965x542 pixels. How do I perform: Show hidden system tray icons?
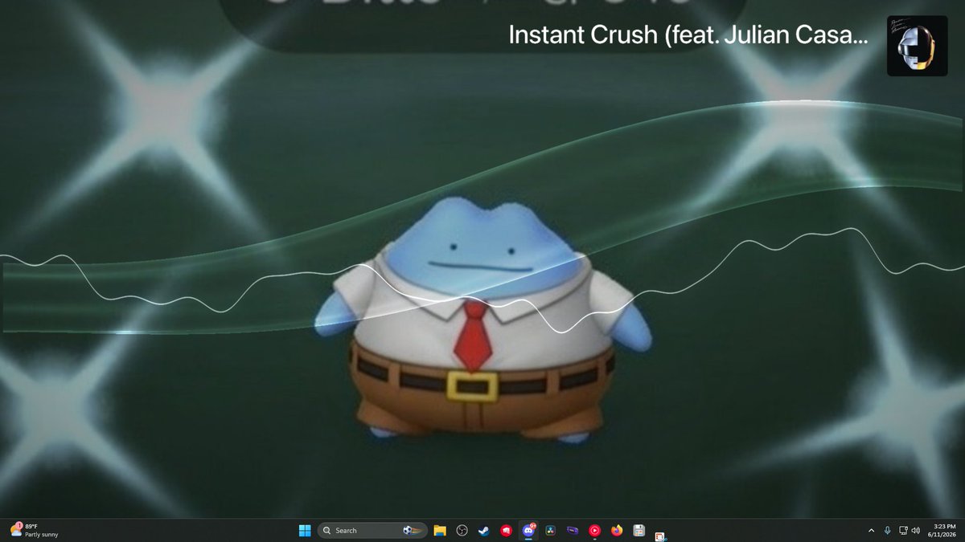(871, 530)
